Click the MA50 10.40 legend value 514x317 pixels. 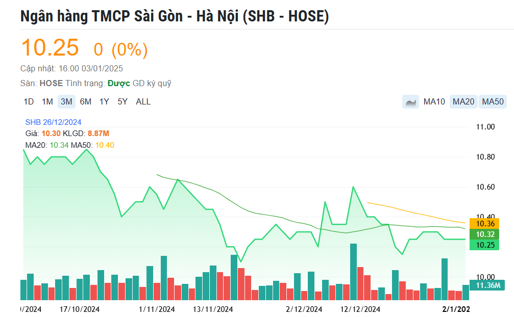105,145
